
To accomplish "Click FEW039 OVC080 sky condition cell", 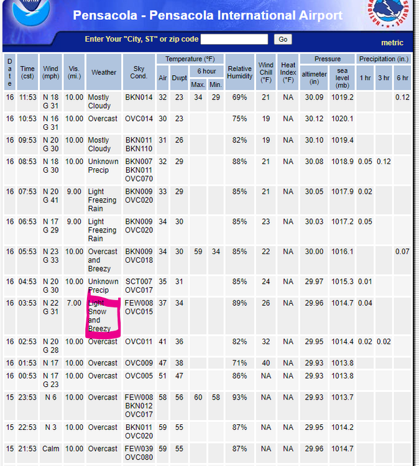I will [x=139, y=453].
